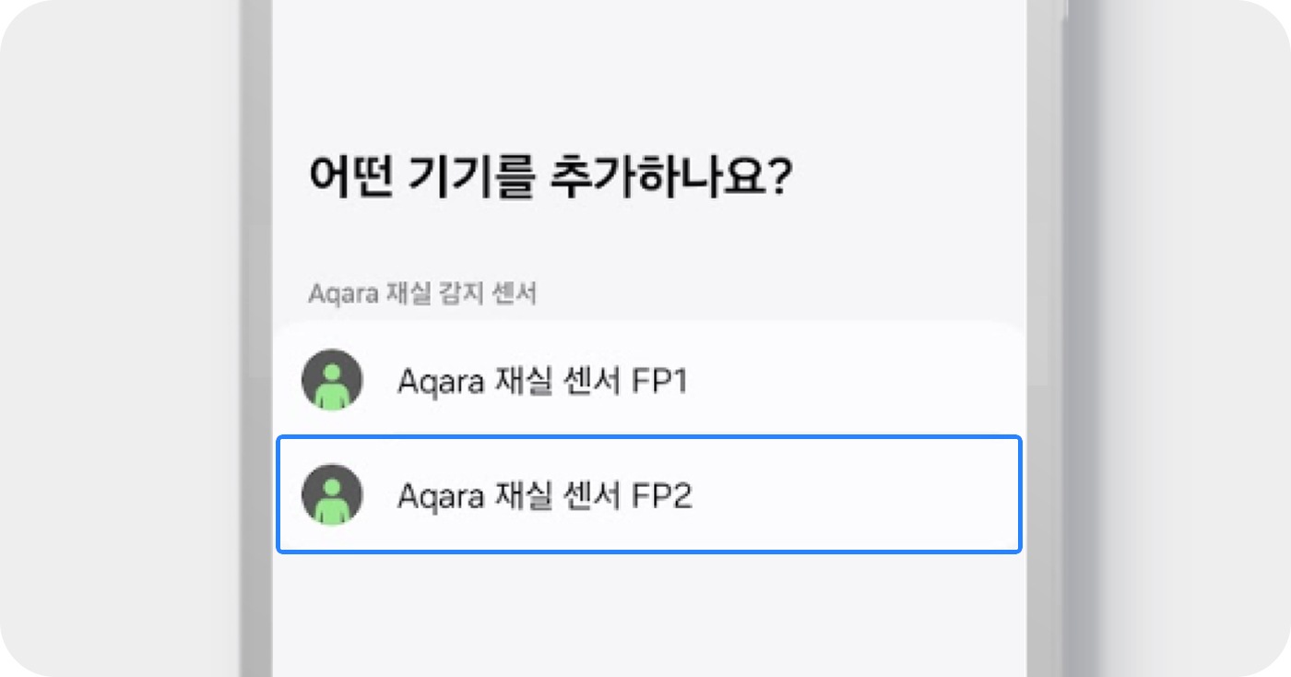Tap the 'Aqara 재실 센서 FP1' label text
The image size is (1291, 677).
(542, 381)
